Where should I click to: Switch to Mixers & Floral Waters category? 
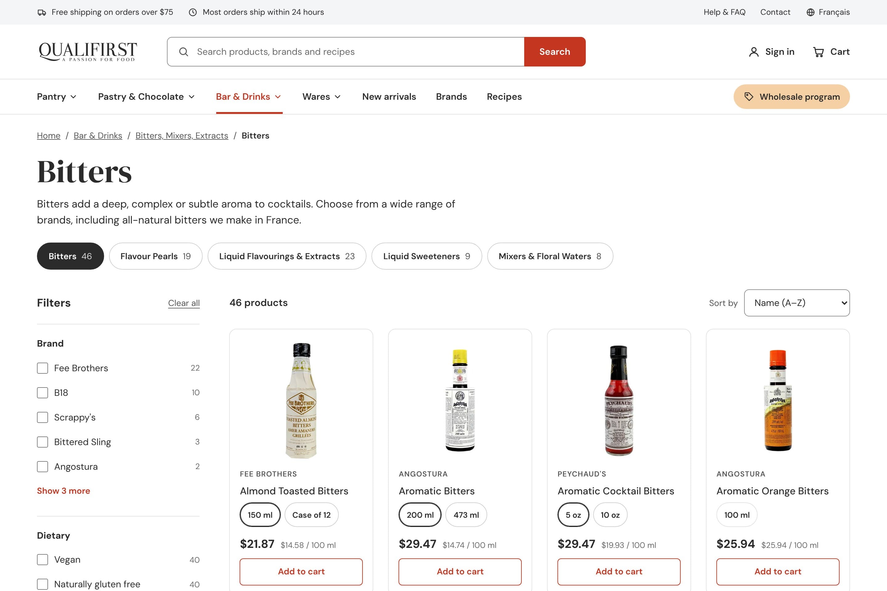[x=550, y=256]
